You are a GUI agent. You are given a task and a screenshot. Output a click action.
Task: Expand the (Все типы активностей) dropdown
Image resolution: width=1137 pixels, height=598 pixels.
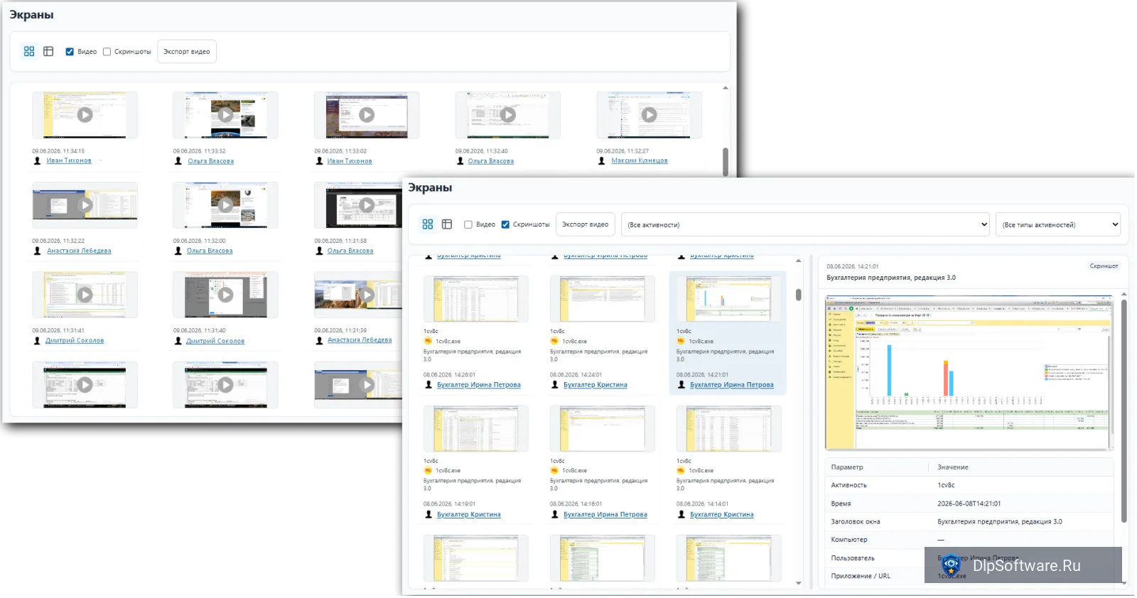click(x=1058, y=224)
